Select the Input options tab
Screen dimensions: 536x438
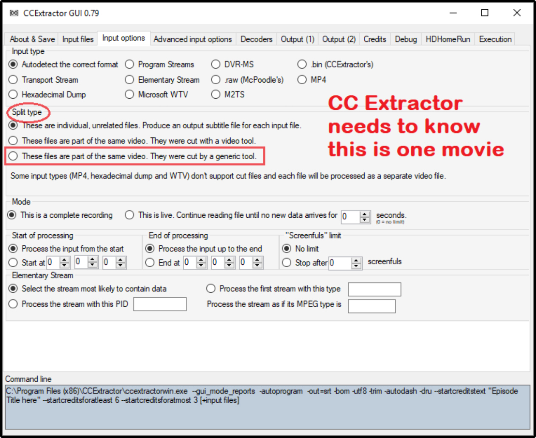[123, 38]
